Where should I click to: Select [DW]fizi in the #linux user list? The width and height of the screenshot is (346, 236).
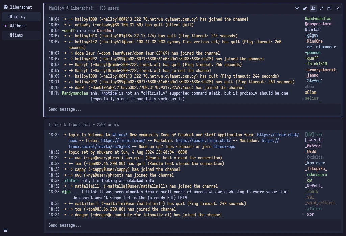(x=314, y=134)
